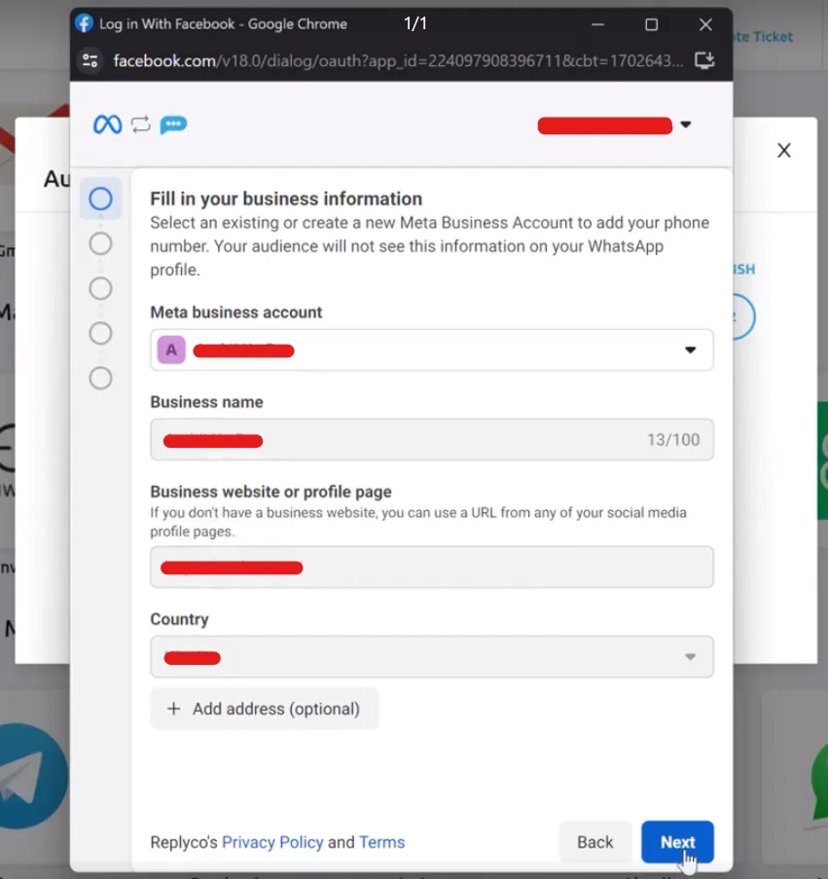Image resolution: width=828 pixels, height=879 pixels.
Task: Click the red redacted account name at top
Action: click(605, 126)
